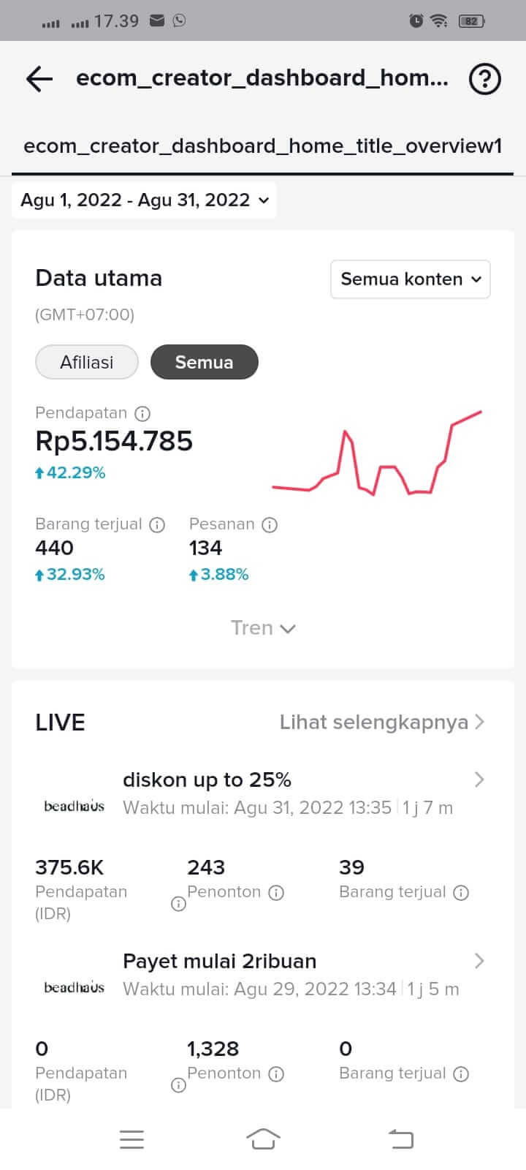Open the help question mark icon
Screen dimensions: 526x1170
tap(485, 79)
